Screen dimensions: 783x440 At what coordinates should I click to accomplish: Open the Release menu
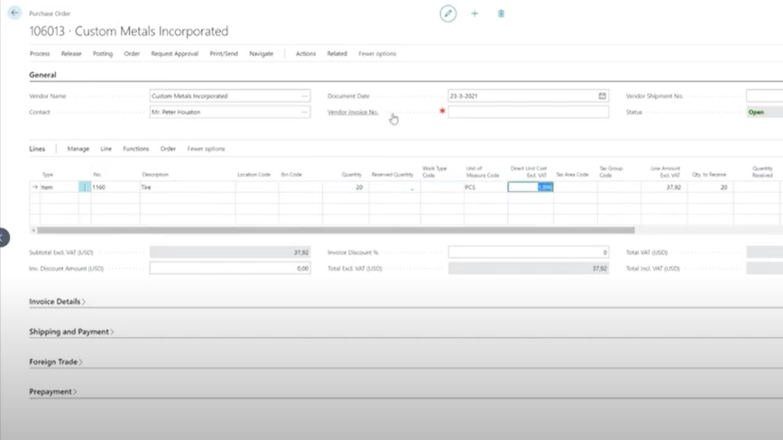pyautogui.click(x=71, y=54)
